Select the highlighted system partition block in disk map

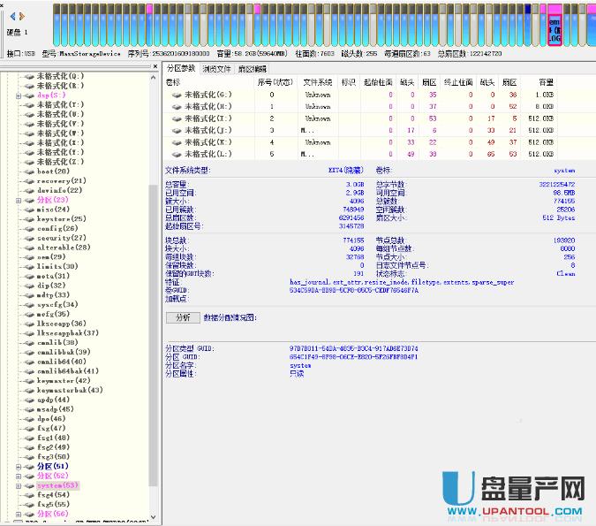pyautogui.click(x=555, y=27)
